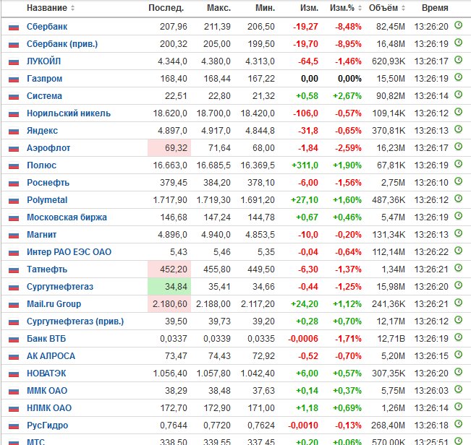Click the clock icon in Яндекс row

(x=458, y=129)
